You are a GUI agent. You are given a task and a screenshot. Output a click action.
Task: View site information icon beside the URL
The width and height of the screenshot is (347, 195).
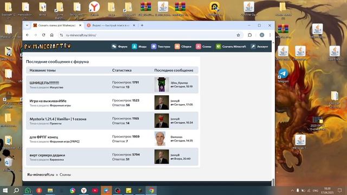click(61, 35)
